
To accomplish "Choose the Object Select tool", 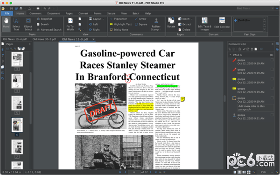I will (x=28, y=24).
